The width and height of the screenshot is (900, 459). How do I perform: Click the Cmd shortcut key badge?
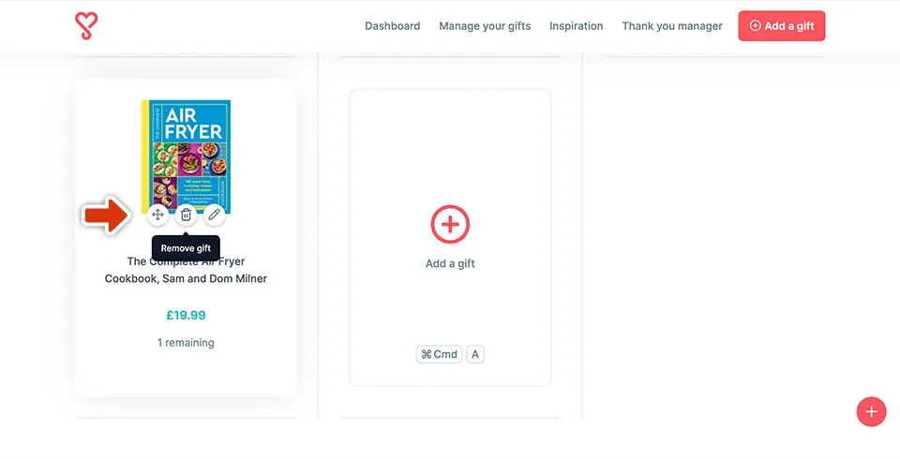click(440, 354)
